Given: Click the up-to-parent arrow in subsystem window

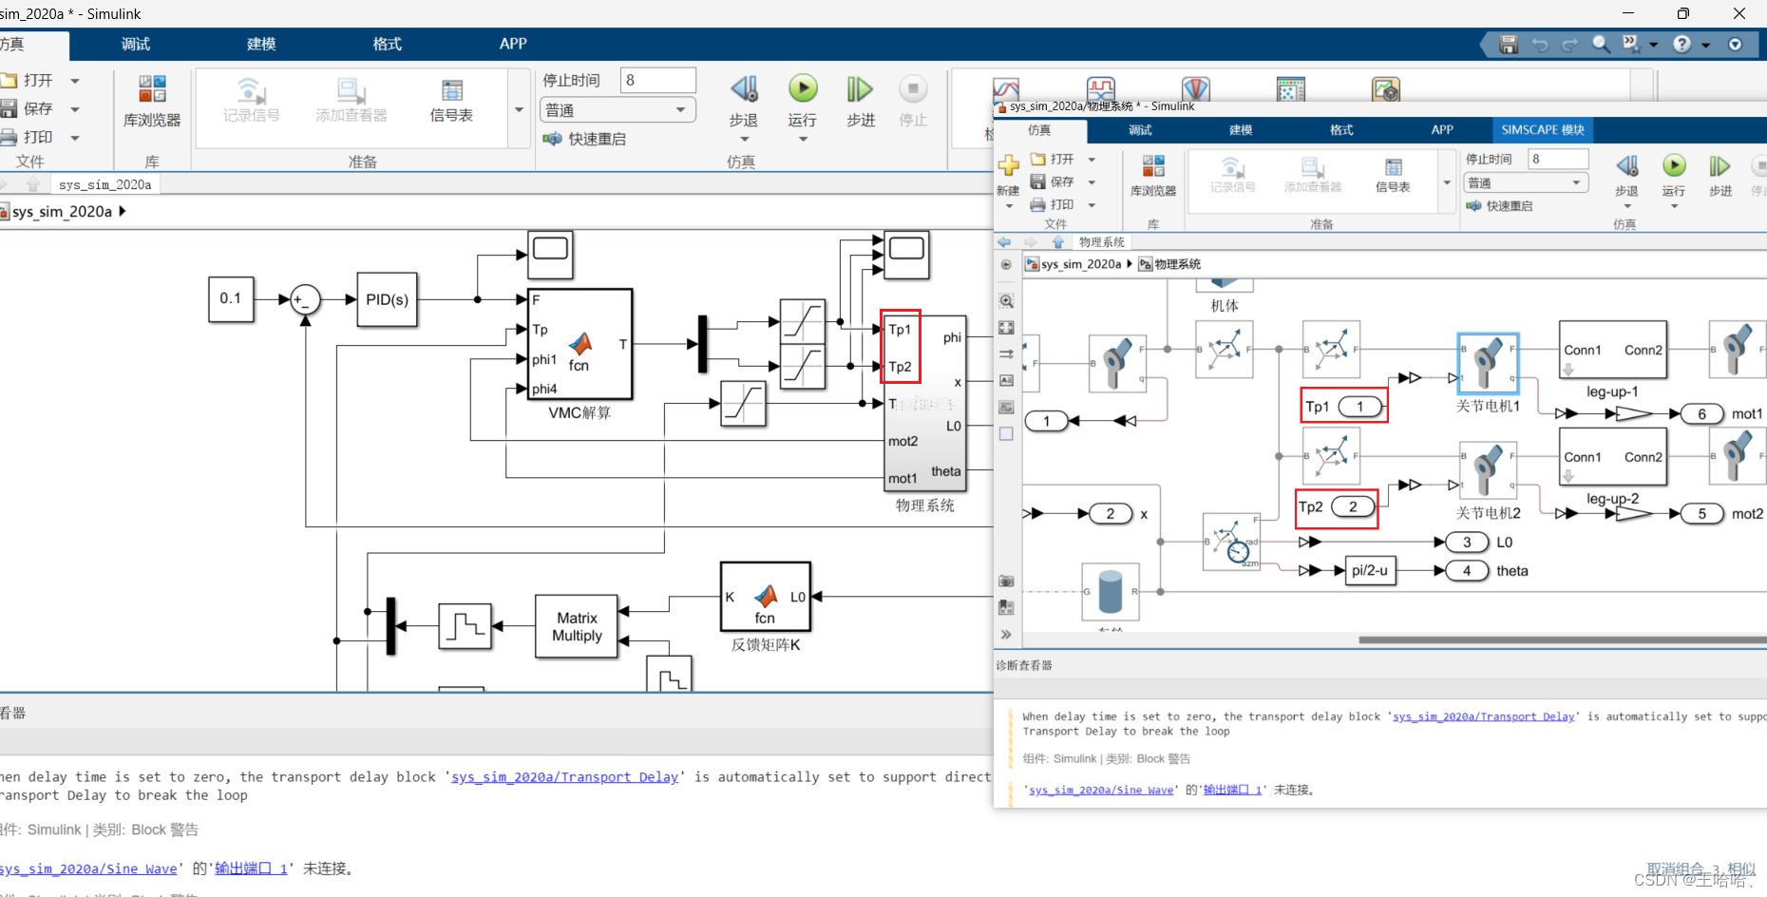Looking at the screenshot, I should point(1057,242).
